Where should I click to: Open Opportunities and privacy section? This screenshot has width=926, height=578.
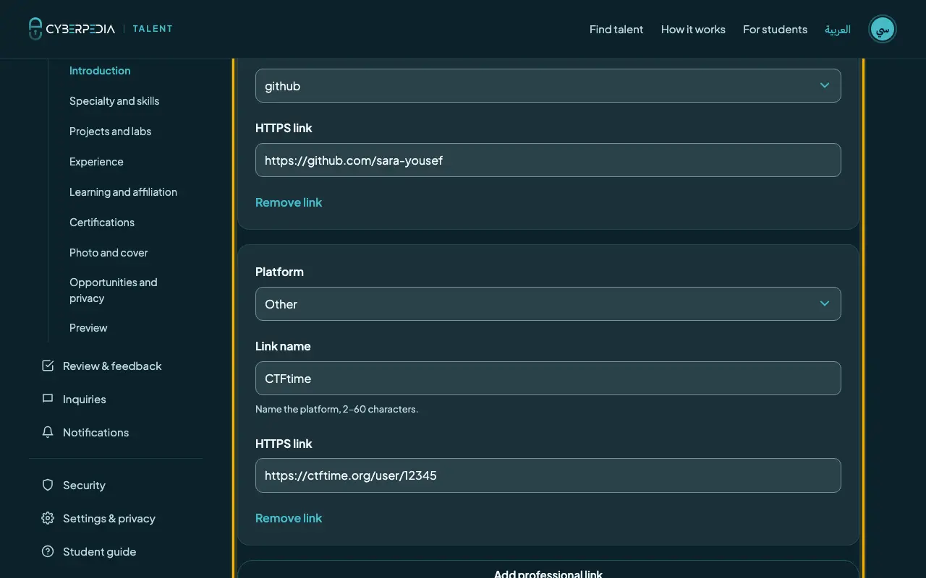[114, 290]
